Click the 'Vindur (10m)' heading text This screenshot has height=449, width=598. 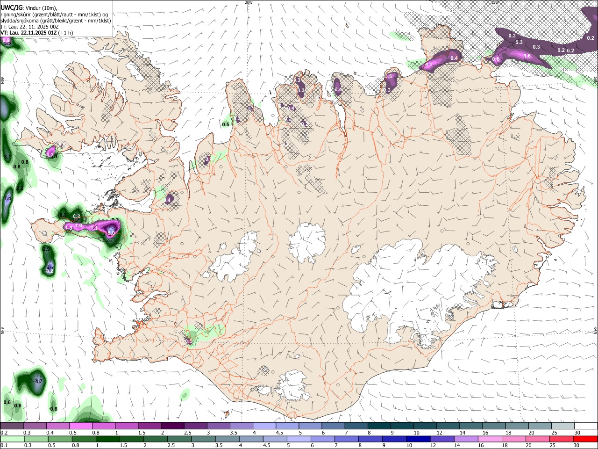[x=42, y=8]
